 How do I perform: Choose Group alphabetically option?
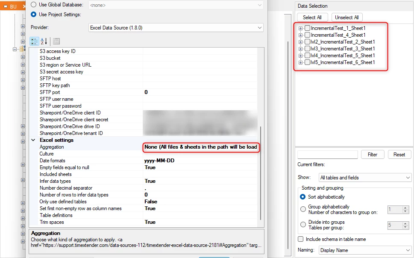click(x=303, y=209)
